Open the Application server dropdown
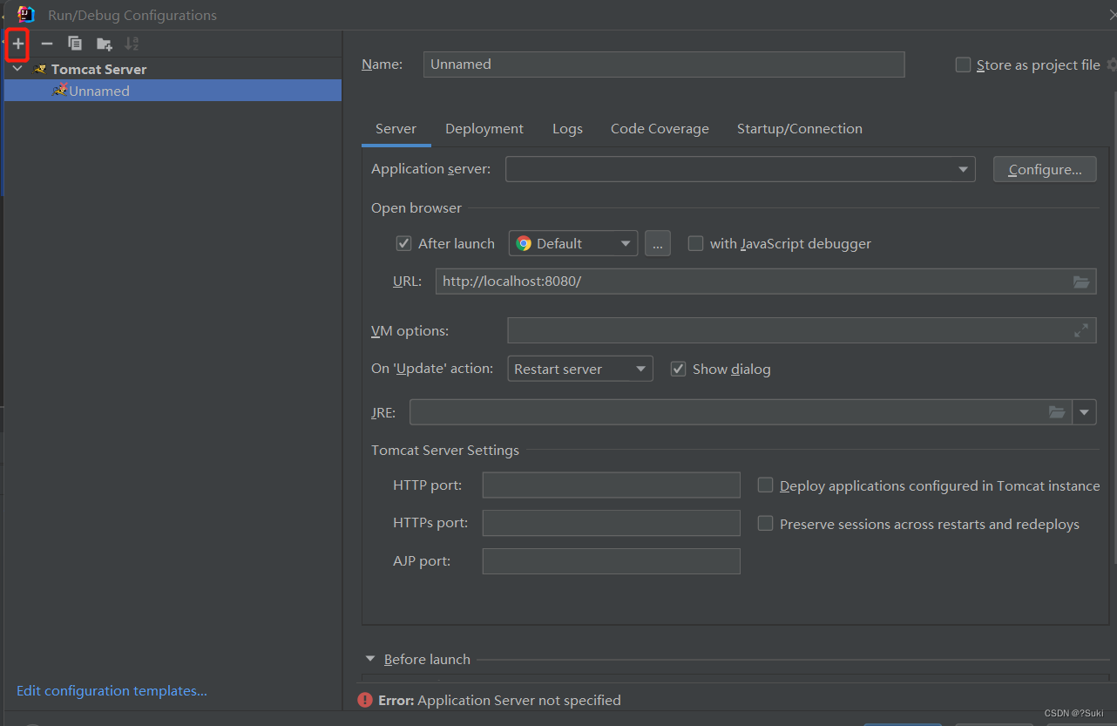The width and height of the screenshot is (1117, 726). (x=741, y=169)
